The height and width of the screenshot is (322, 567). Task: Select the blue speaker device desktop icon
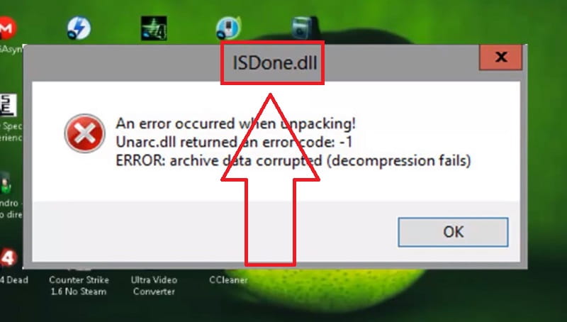pyautogui.click(x=305, y=28)
